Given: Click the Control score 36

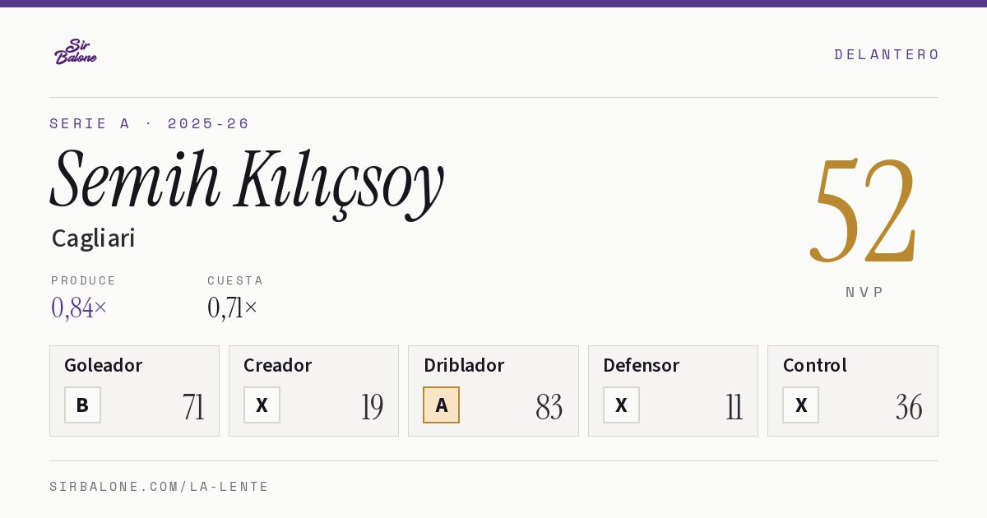Looking at the screenshot, I should tap(909, 407).
